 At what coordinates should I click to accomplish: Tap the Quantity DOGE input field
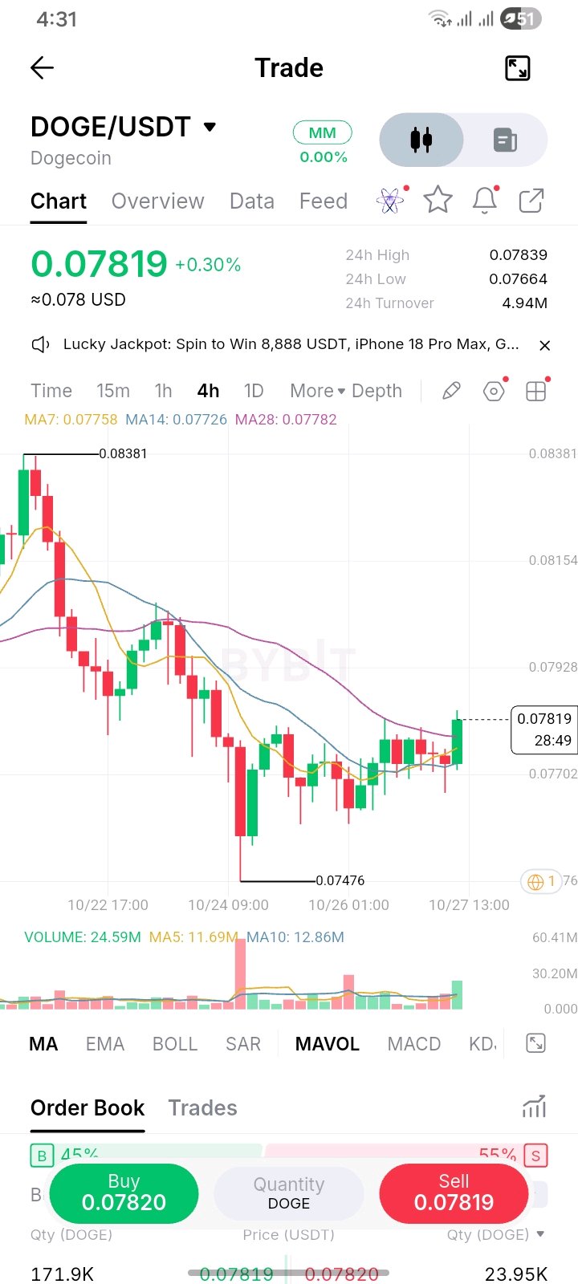point(289,1193)
